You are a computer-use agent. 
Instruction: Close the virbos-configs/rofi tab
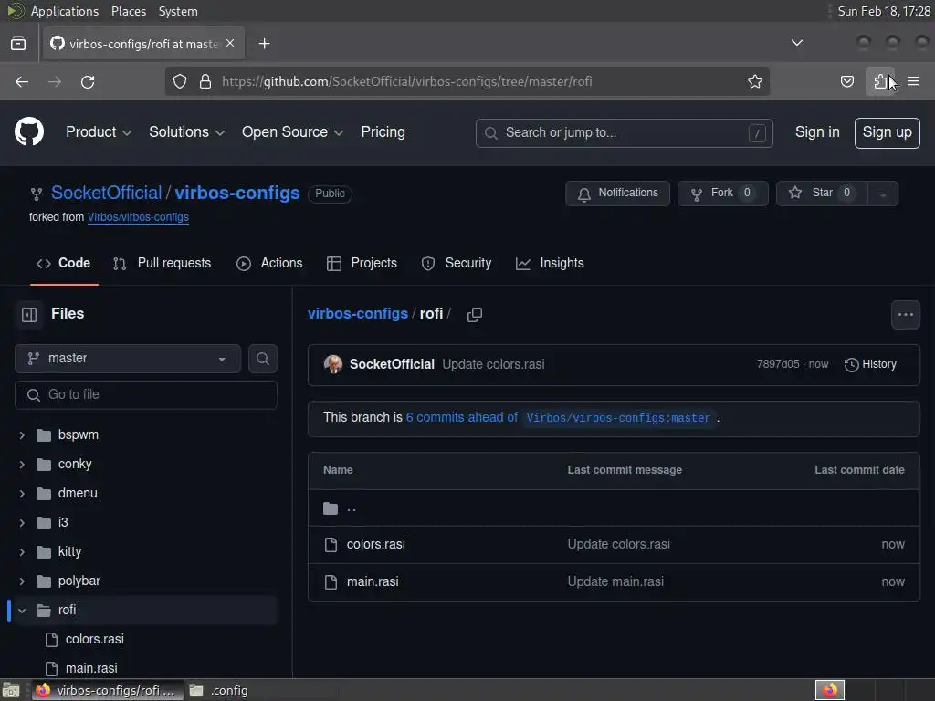230,44
